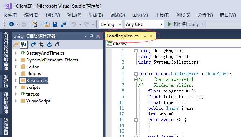This screenshot has height=137, width=241.
Task: Open the 生成(B) menu
Action: [x=95, y=15]
